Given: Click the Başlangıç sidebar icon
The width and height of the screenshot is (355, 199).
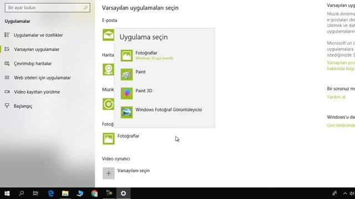Looking at the screenshot, I should click(7, 106).
